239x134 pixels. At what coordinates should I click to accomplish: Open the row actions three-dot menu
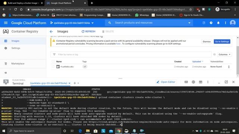[229, 67]
